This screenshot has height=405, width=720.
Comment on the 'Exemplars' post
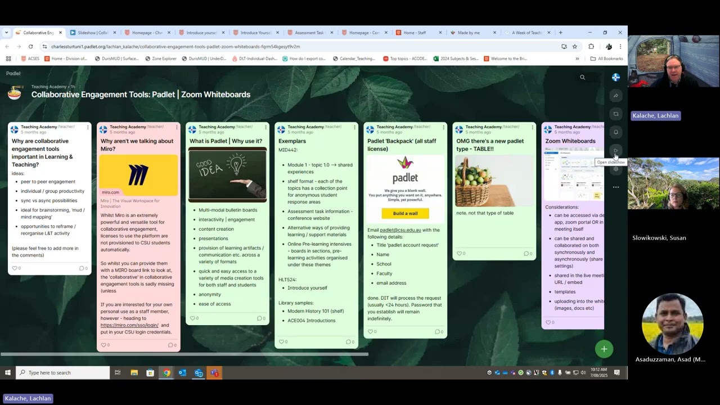(350, 342)
